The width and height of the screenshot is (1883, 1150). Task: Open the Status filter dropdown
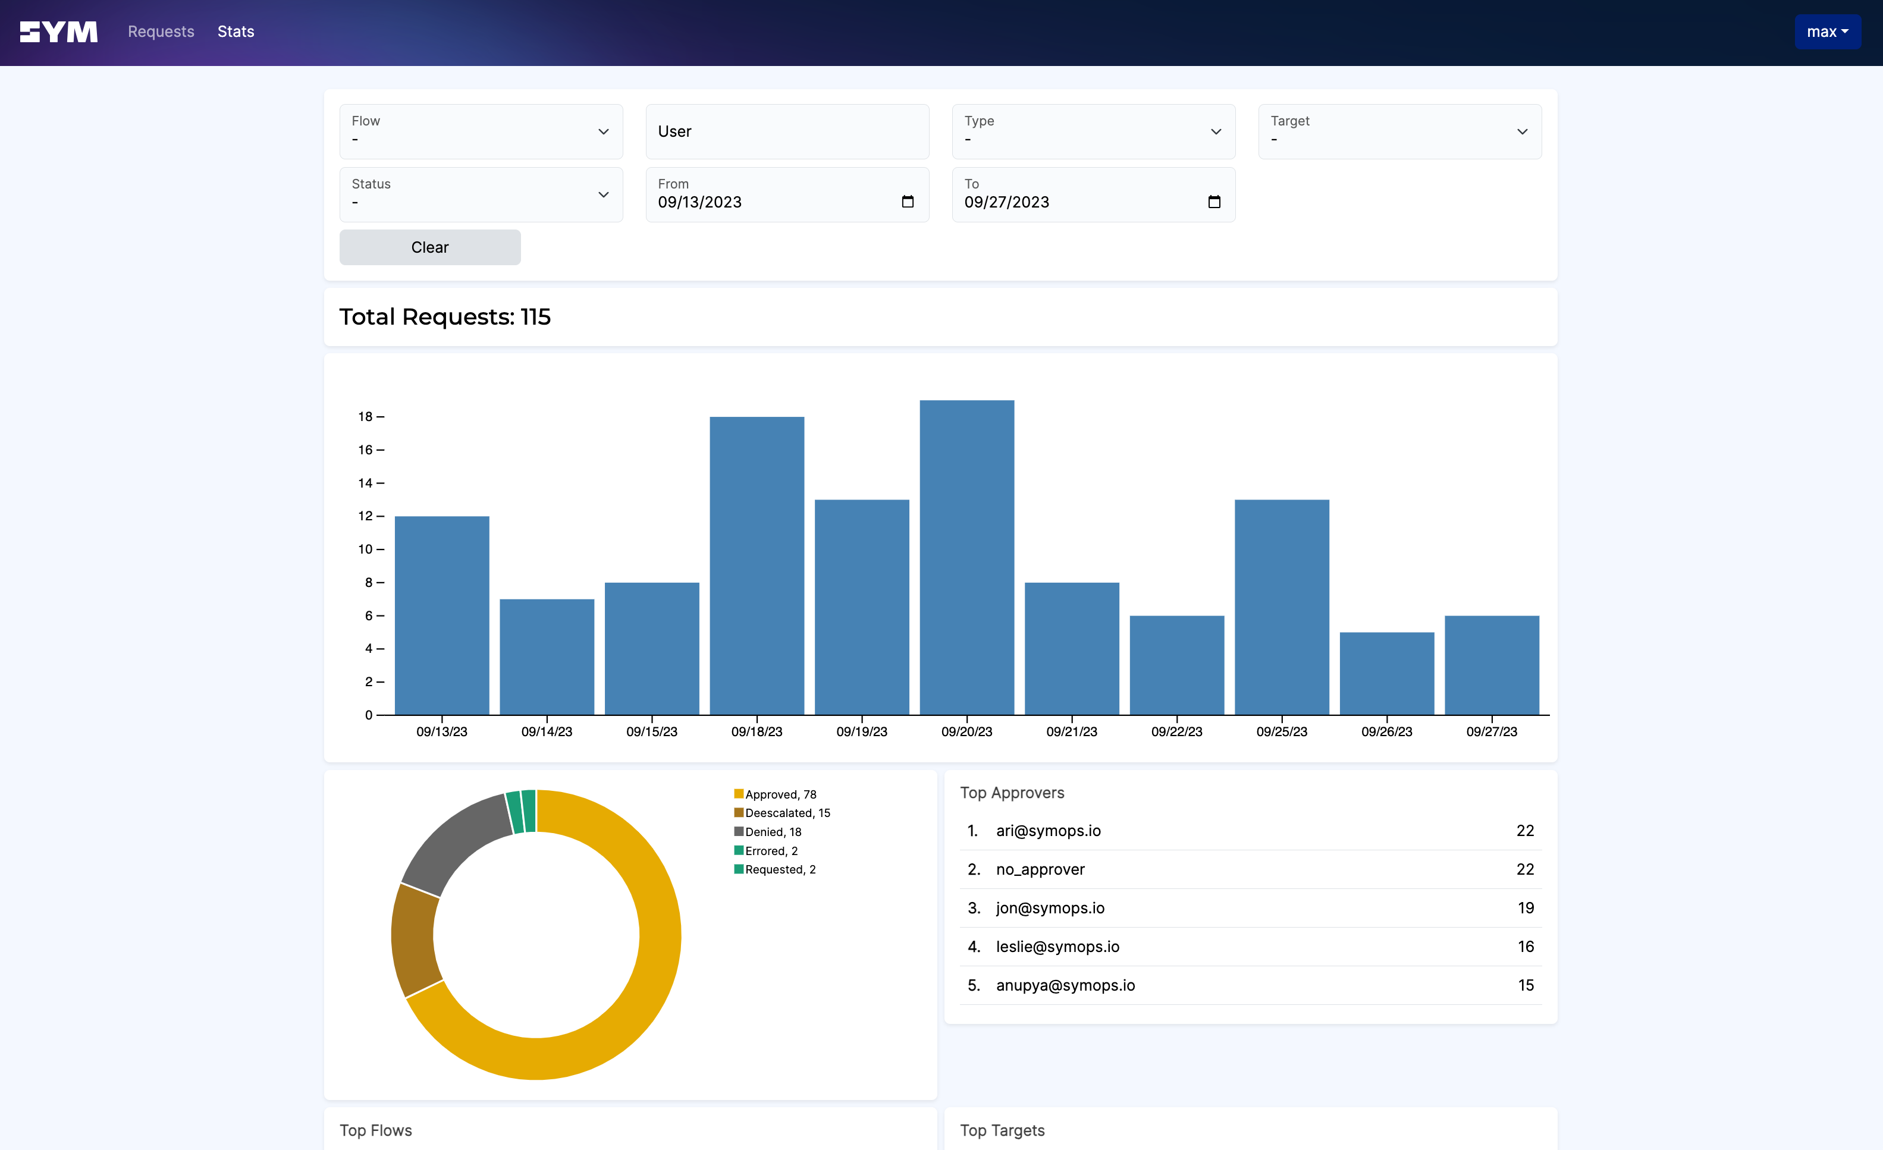481,195
